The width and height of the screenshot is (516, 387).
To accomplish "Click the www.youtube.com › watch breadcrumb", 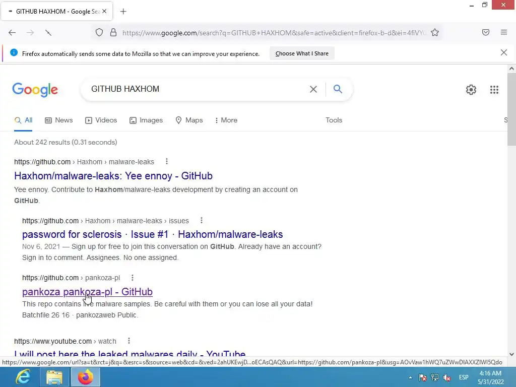I will 65,341.
